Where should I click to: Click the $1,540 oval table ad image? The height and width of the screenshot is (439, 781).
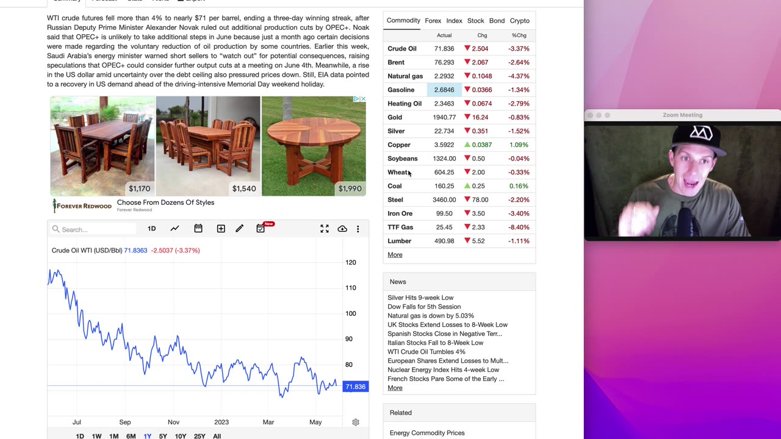coord(208,146)
